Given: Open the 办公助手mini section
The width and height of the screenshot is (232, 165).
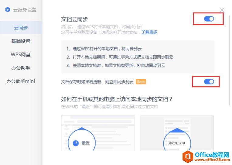Looking at the screenshot, I should point(21,81).
